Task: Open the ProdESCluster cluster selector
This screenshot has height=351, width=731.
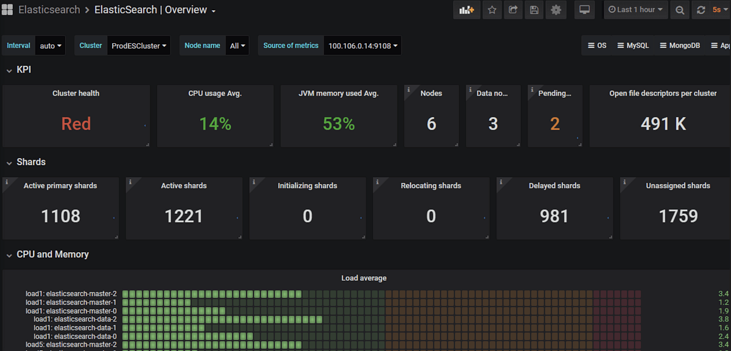Action: coord(138,45)
